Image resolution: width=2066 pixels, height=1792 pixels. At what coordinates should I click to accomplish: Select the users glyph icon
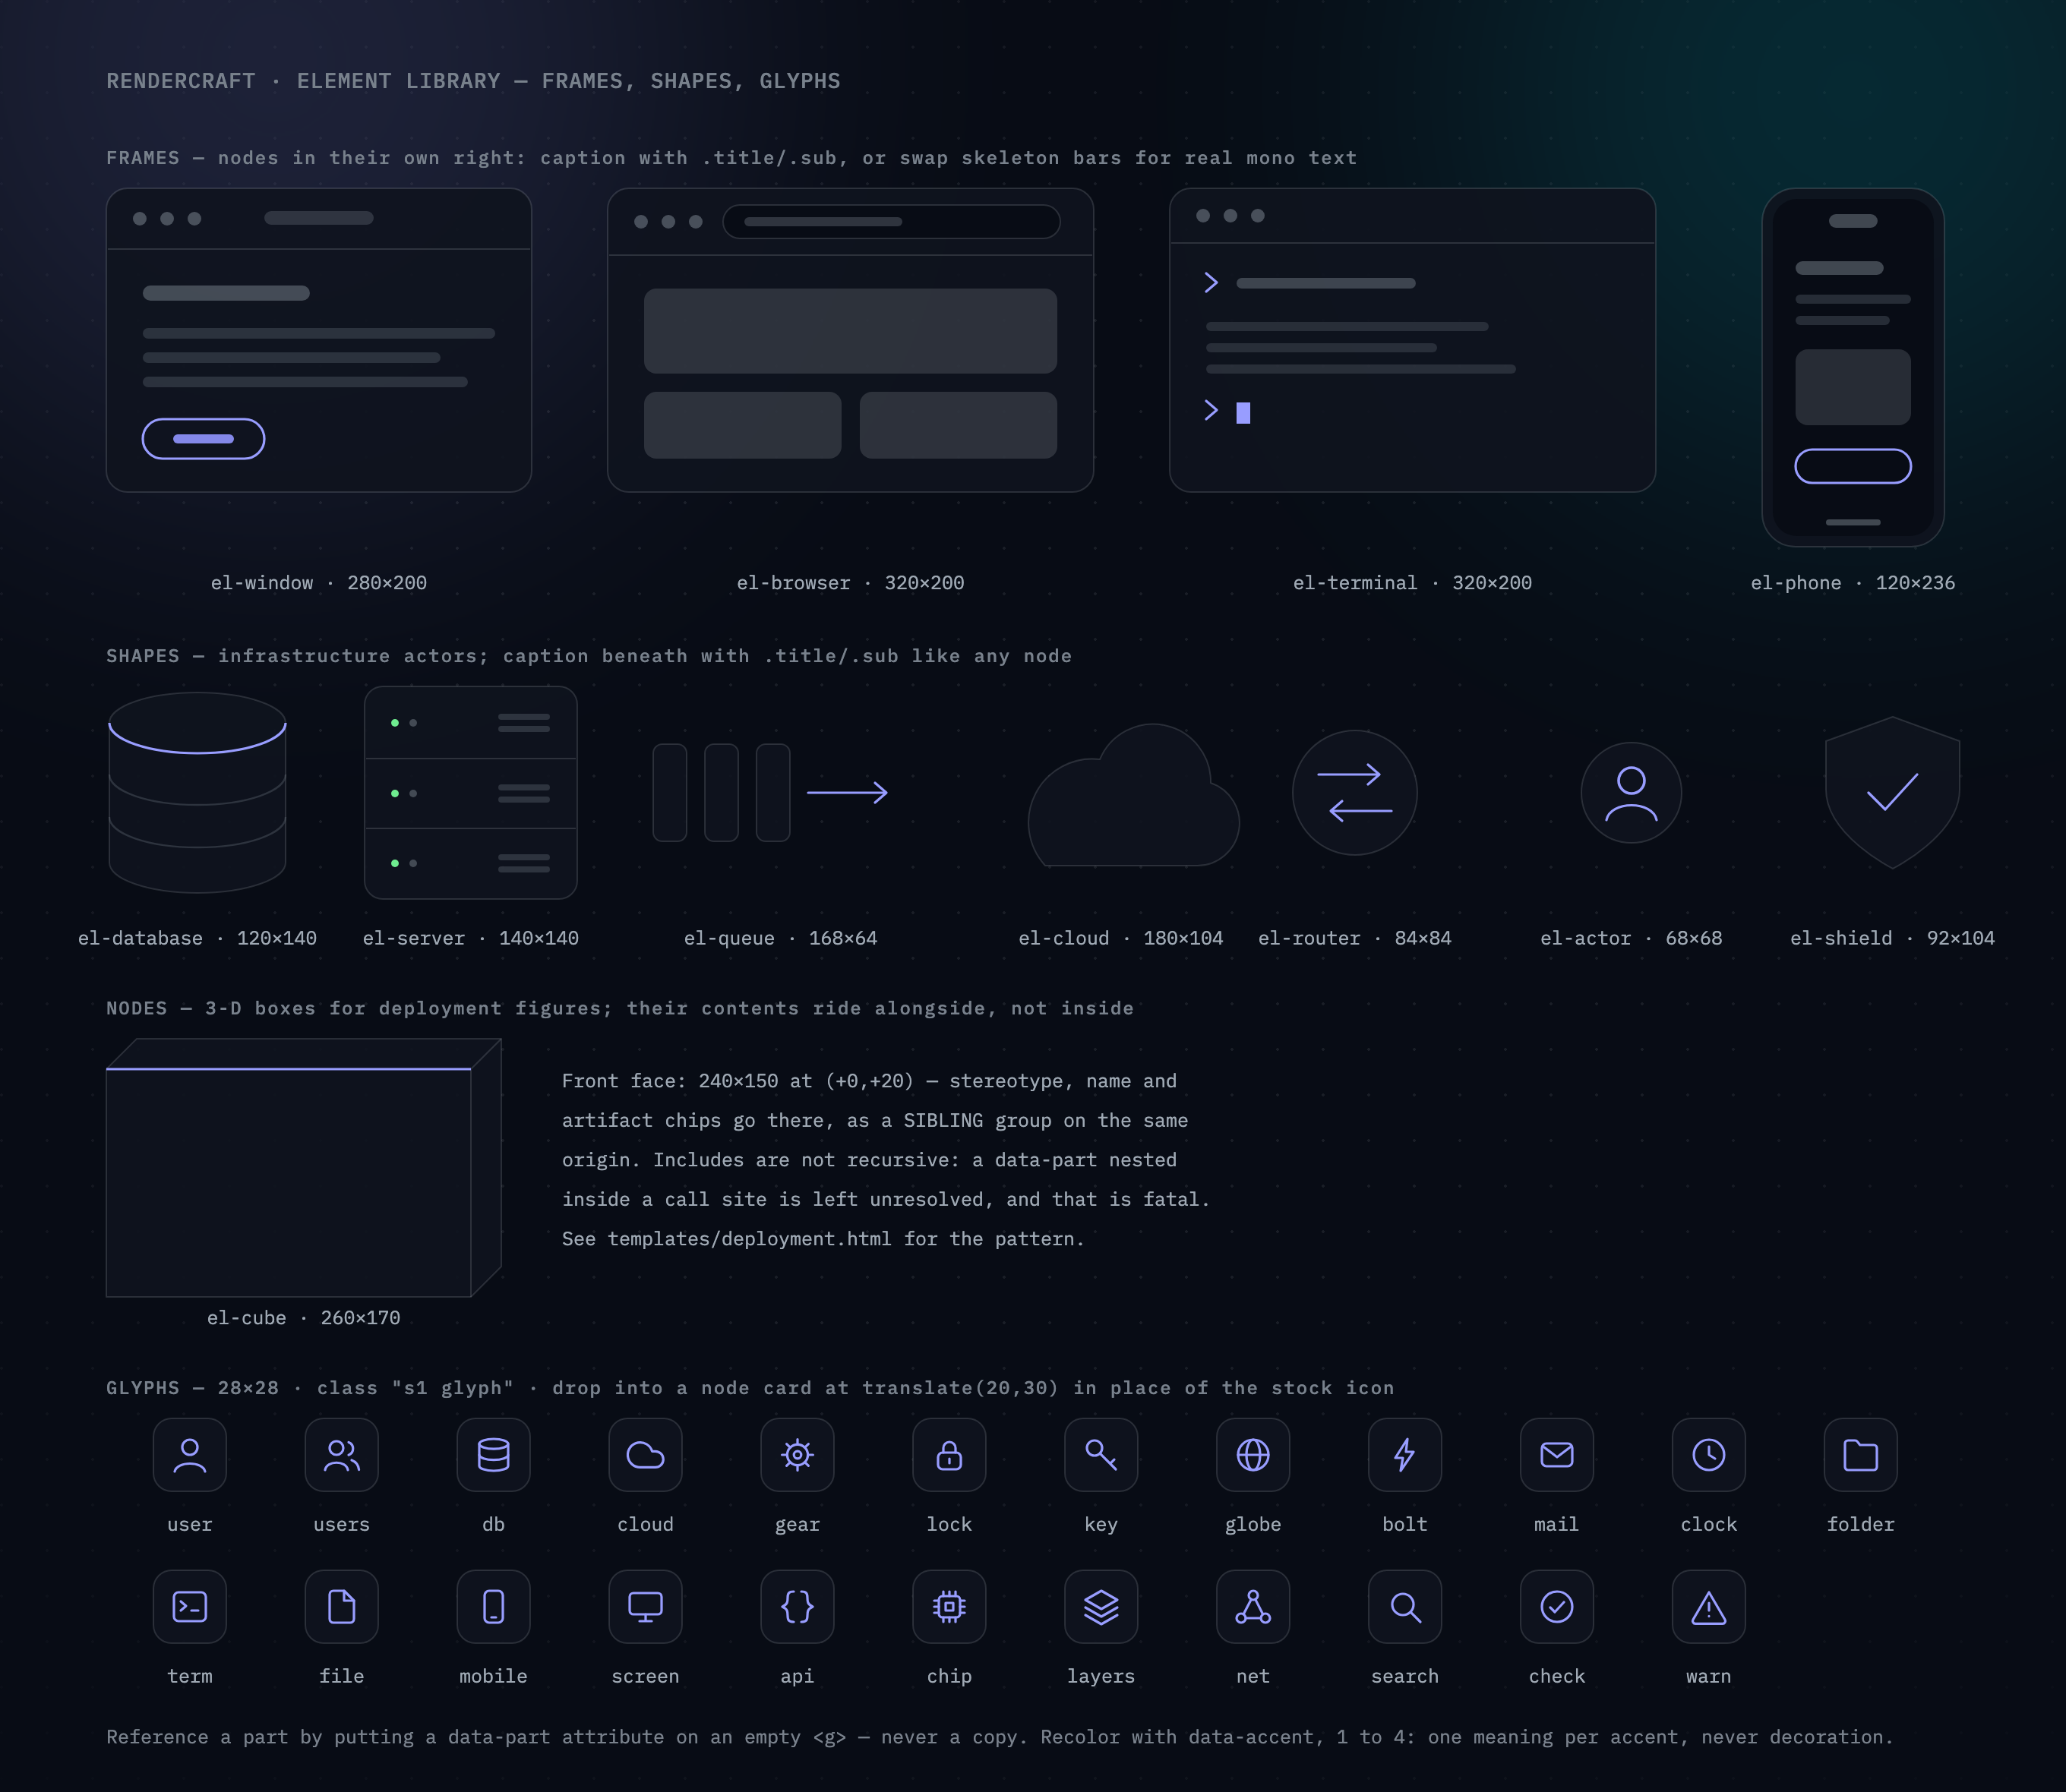click(x=341, y=1455)
